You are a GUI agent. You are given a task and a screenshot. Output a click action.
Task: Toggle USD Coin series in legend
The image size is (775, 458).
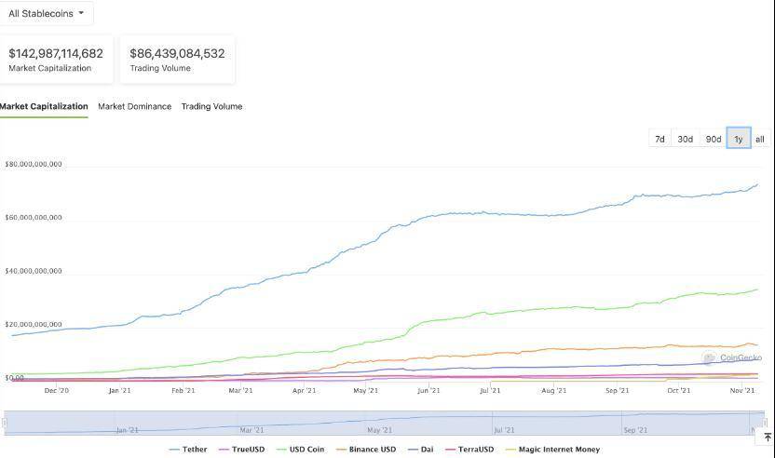click(x=300, y=450)
